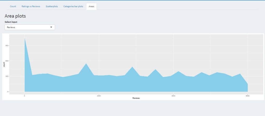Click the 2000 tick label on x-axis
265x116 pixels.
coord(99,96)
